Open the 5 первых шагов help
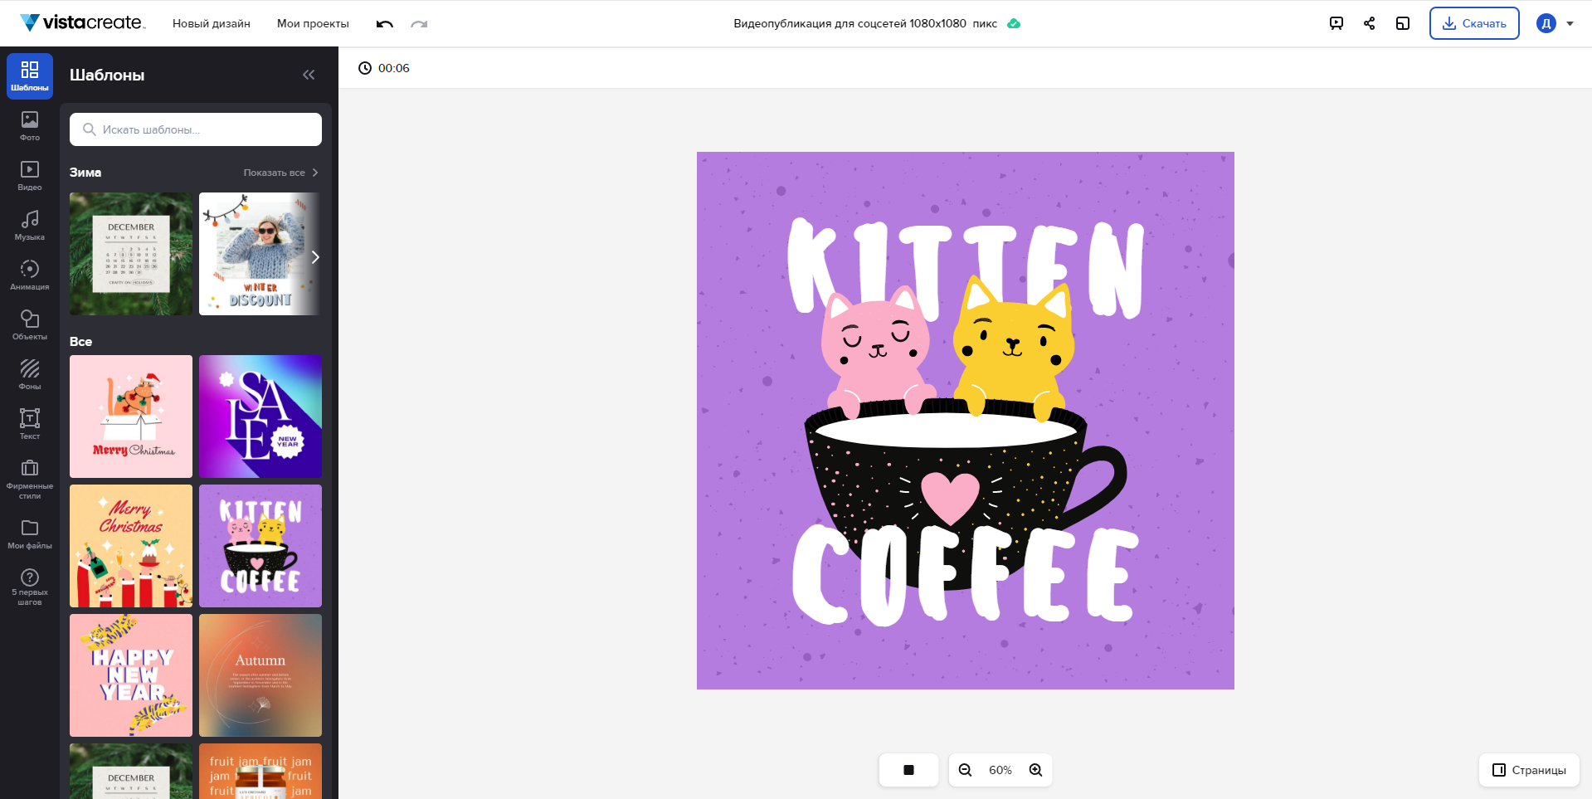Screen dimensions: 1592x799 click(x=30, y=587)
